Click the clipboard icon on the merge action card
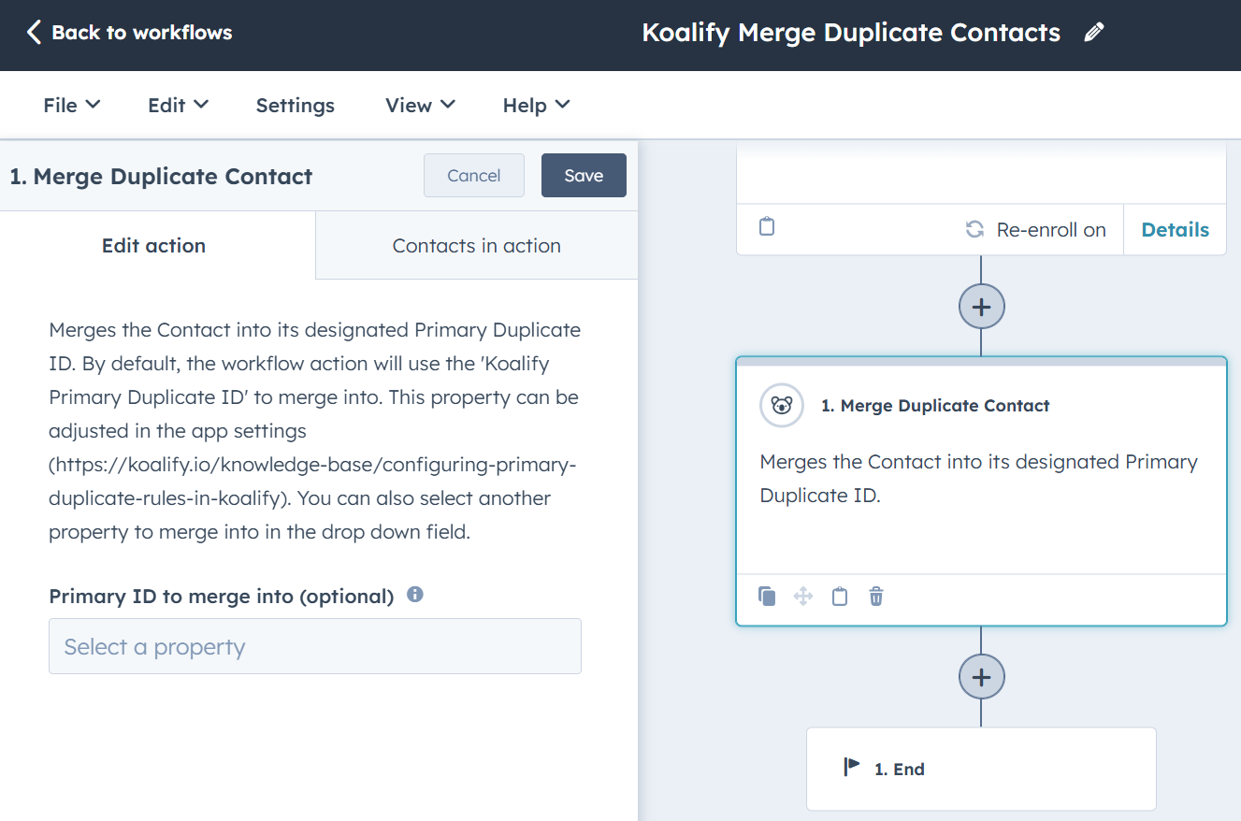The image size is (1241, 821). 840,597
